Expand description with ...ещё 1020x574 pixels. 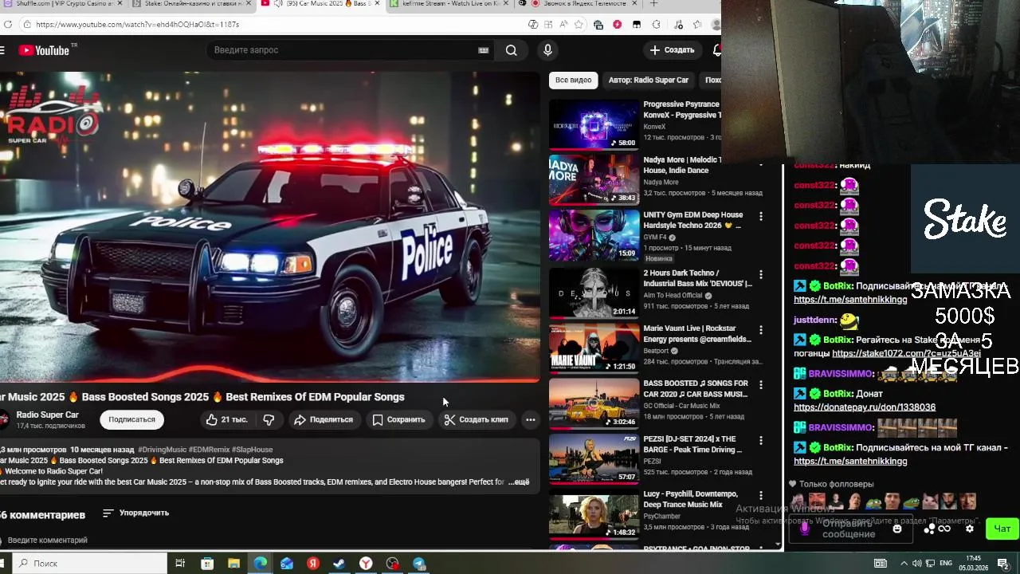tap(519, 482)
